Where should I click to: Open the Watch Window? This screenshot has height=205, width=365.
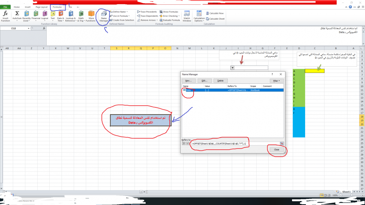tap(187, 16)
